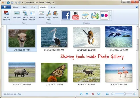Click the Set as desktop icon
Viewport: 140px width, 98px height.
6,16
